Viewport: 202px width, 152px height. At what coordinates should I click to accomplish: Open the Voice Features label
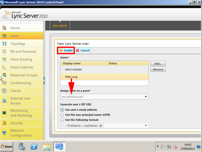point(22,67)
